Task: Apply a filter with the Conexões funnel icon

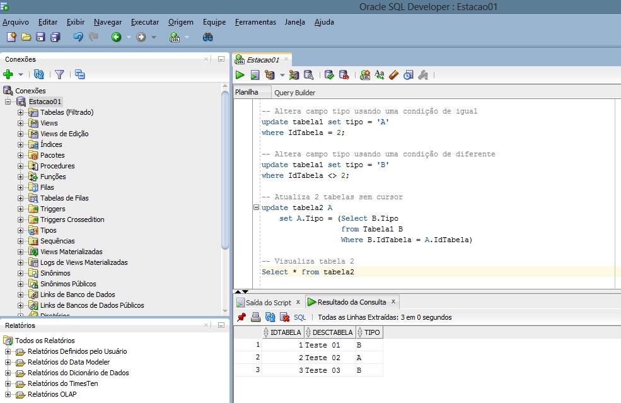Action: coord(59,74)
